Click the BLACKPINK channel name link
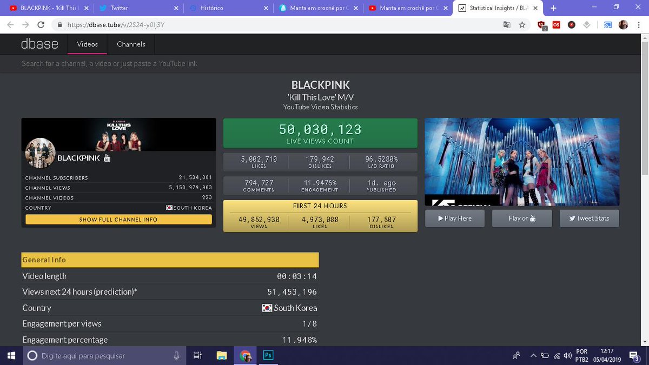Image resolution: width=649 pixels, height=365 pixels. pos(78,158)
